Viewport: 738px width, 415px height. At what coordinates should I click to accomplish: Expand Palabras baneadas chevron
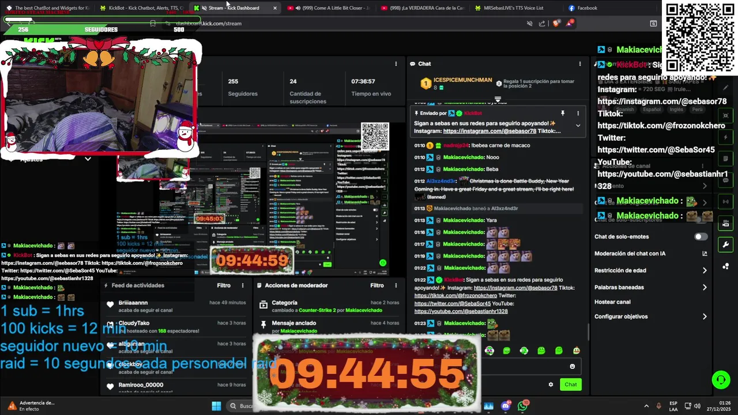705,287
